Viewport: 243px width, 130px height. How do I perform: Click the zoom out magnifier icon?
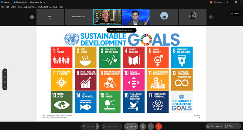click(x=5, y=87)
